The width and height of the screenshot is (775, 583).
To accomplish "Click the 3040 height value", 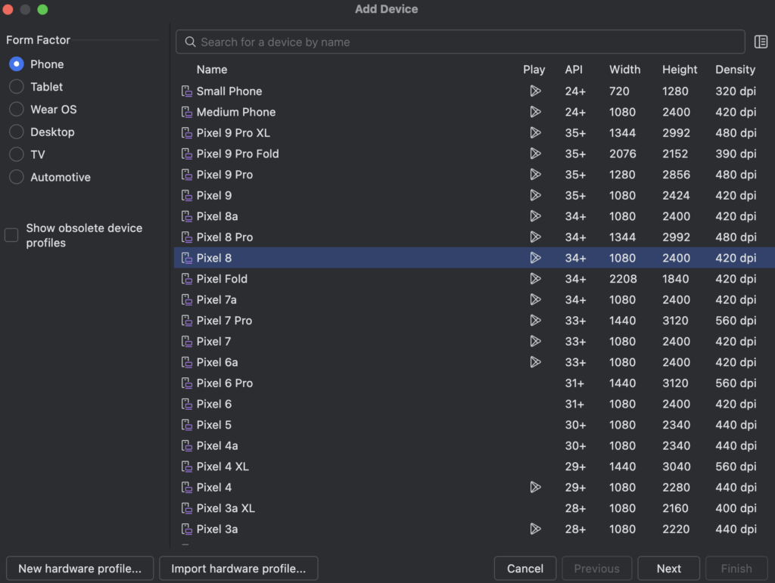I will [676, 467].
